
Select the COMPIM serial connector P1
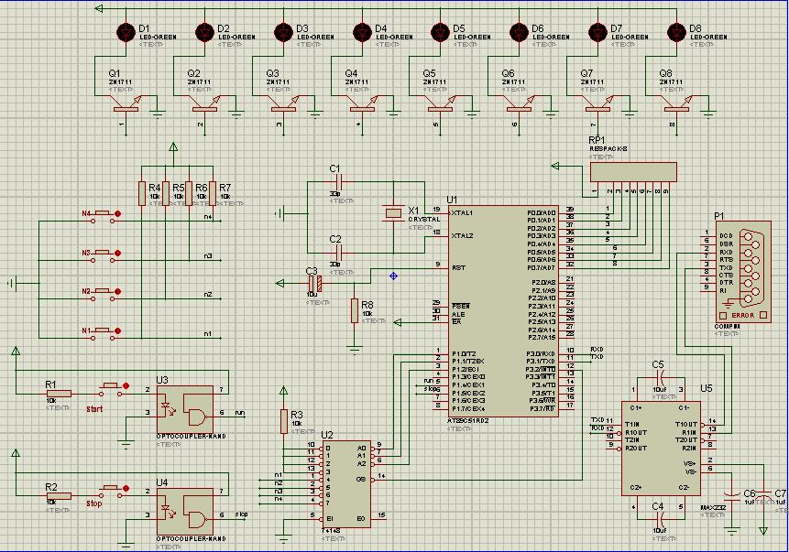tap(743, 272)
